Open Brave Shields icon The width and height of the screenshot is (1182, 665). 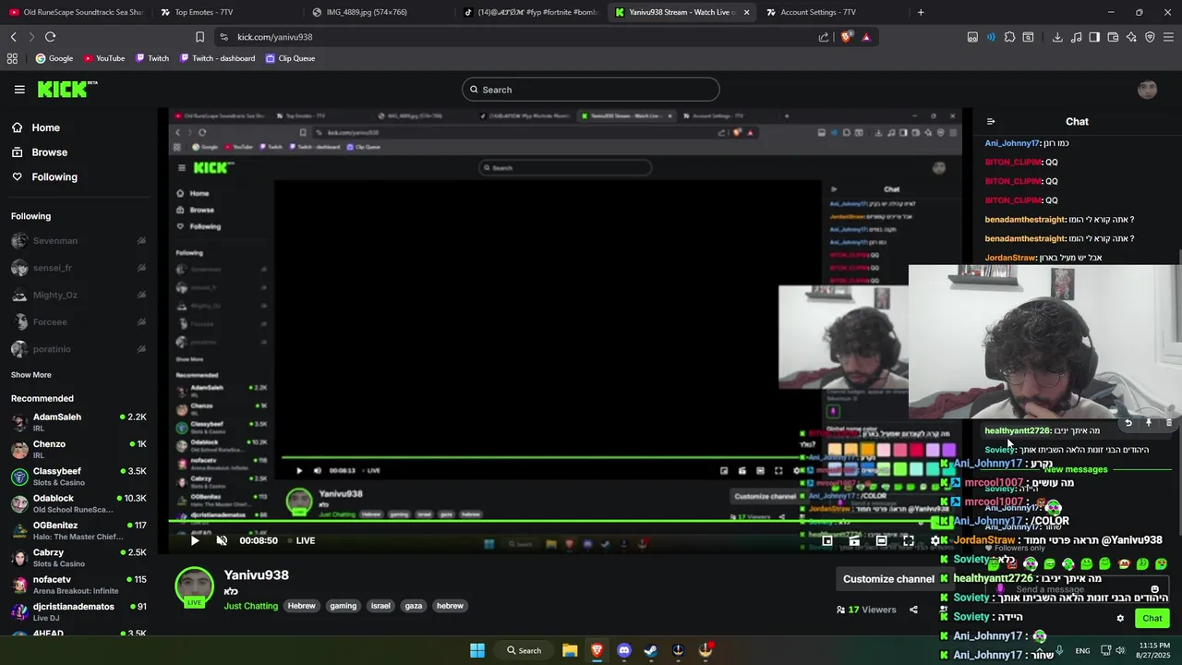pos(847,37)
